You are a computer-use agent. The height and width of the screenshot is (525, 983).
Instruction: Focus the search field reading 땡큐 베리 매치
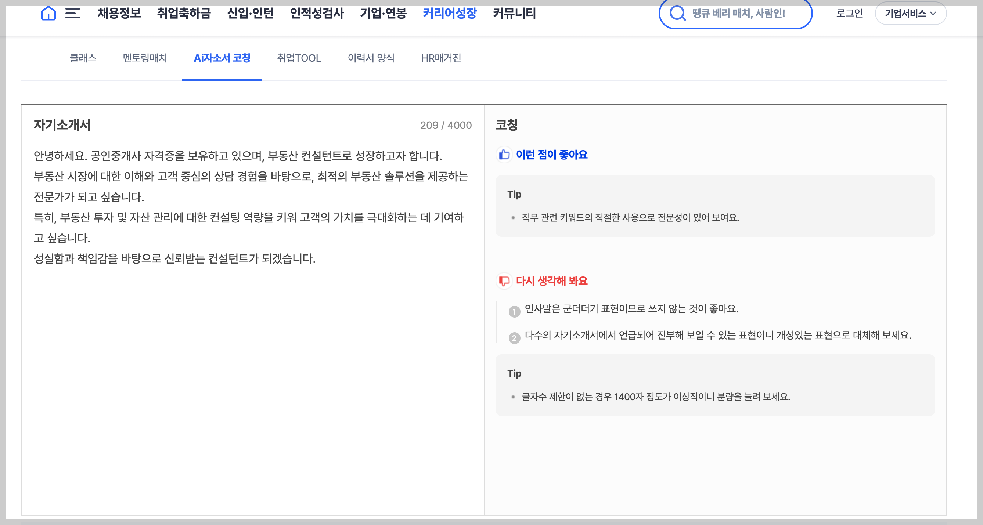tap(735, 13)
